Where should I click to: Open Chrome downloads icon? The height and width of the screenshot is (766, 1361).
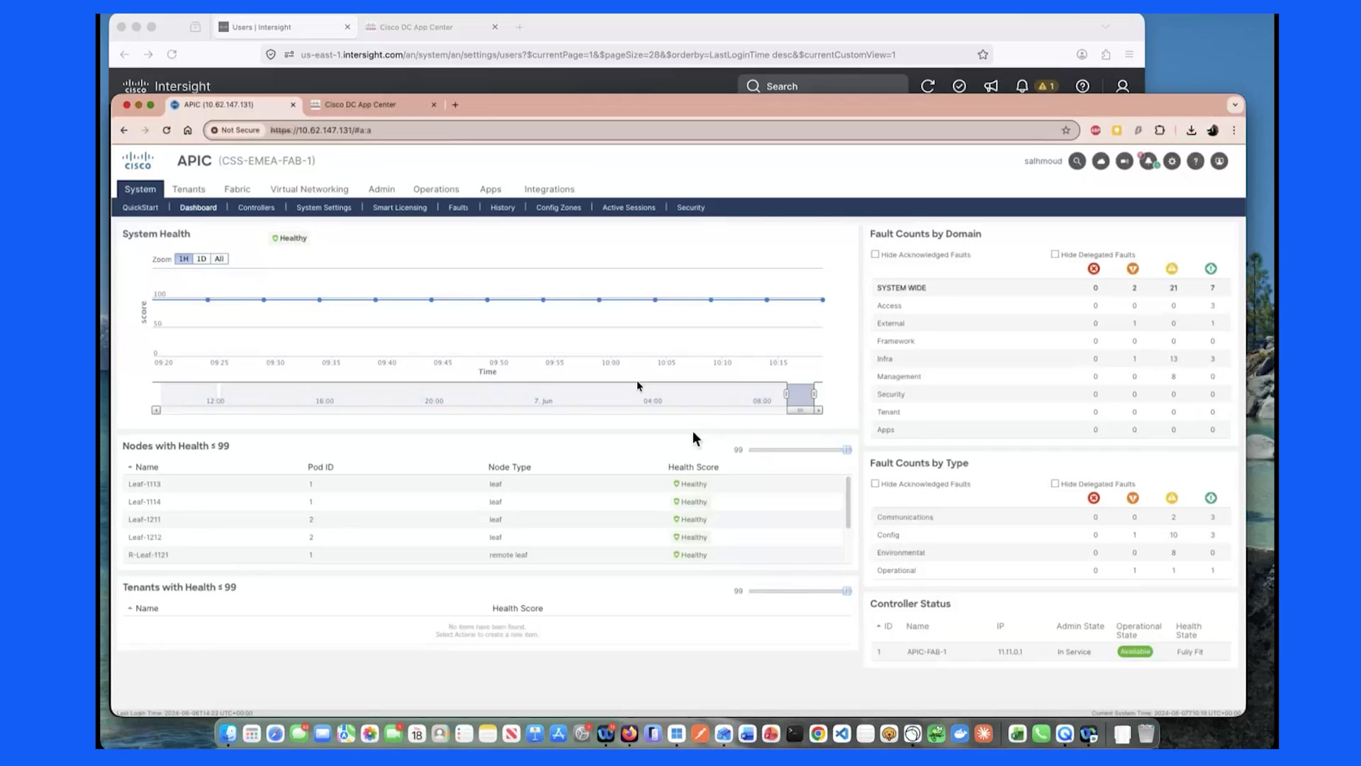click(x=1191, y=131)
